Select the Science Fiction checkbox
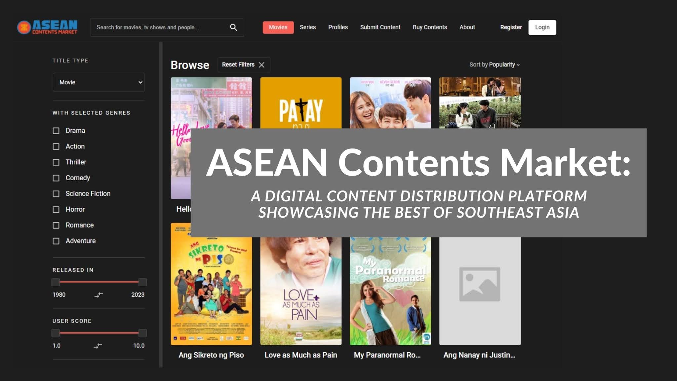The image size is (677, 381). point(56,194)
